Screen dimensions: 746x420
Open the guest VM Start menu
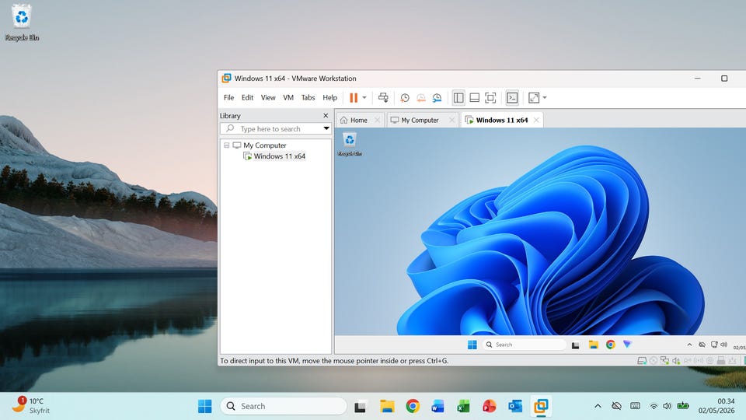point(472,345)
